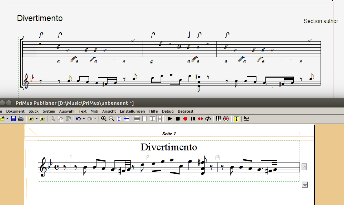Toggle the yellow info panel button
Image resolution: width=344 pixels, height=205 pixels.
pos(236,119)
